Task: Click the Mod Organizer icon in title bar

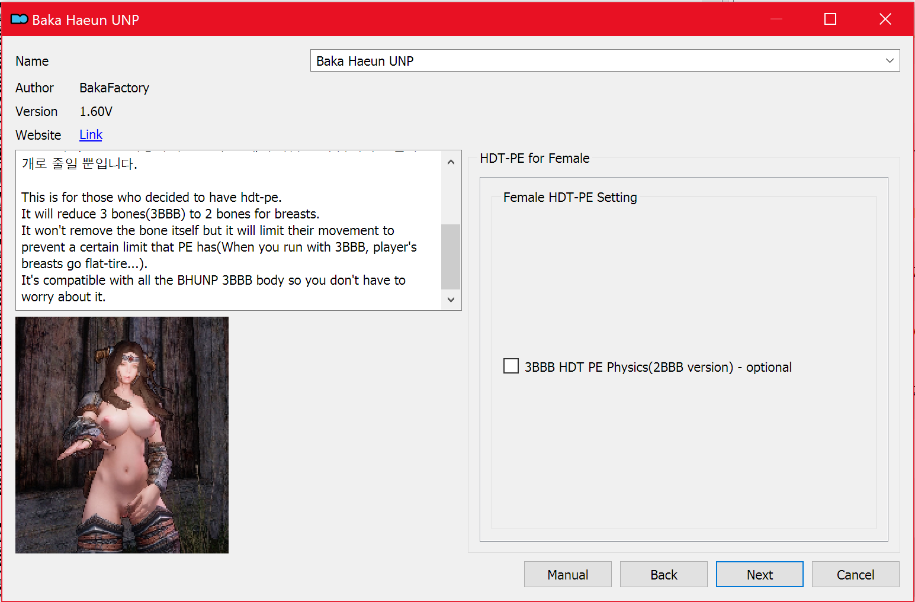Action: [x=20, y=20]
